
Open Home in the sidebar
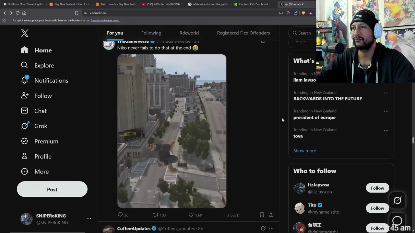36,50
